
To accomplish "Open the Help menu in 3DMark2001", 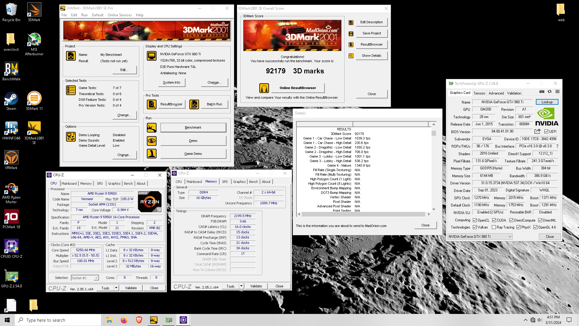I will click(140, 15).
